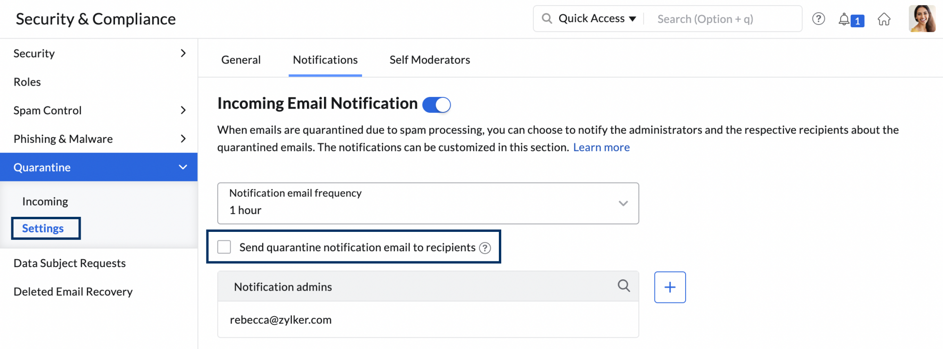The width and height of the screenshot is (943, 349).
Task: Click the home icon
Action: click(x=885, y=19)
